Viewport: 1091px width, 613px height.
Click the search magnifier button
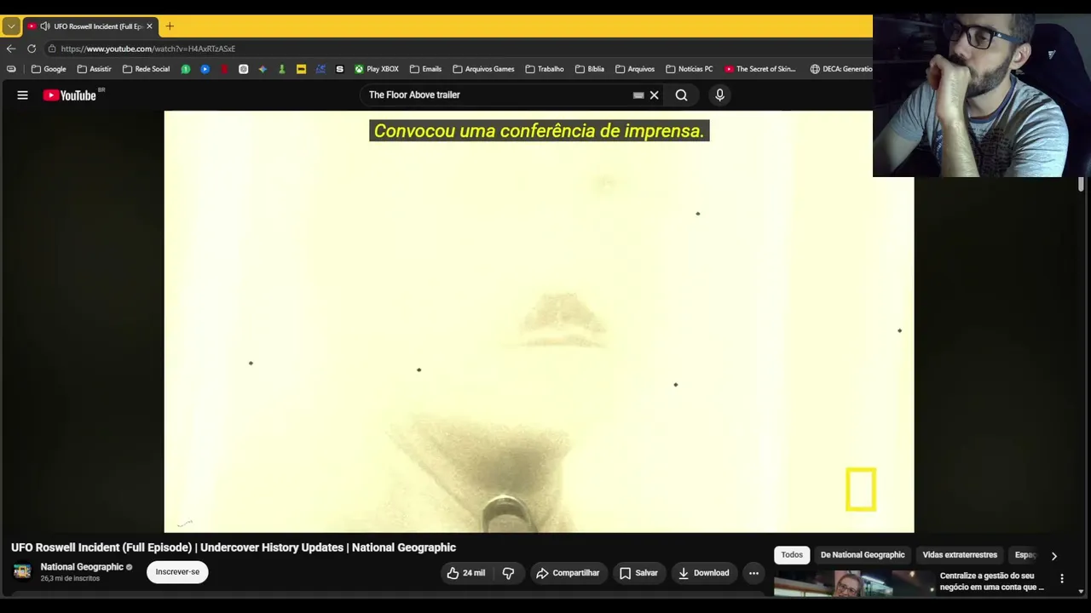(681, 95)
